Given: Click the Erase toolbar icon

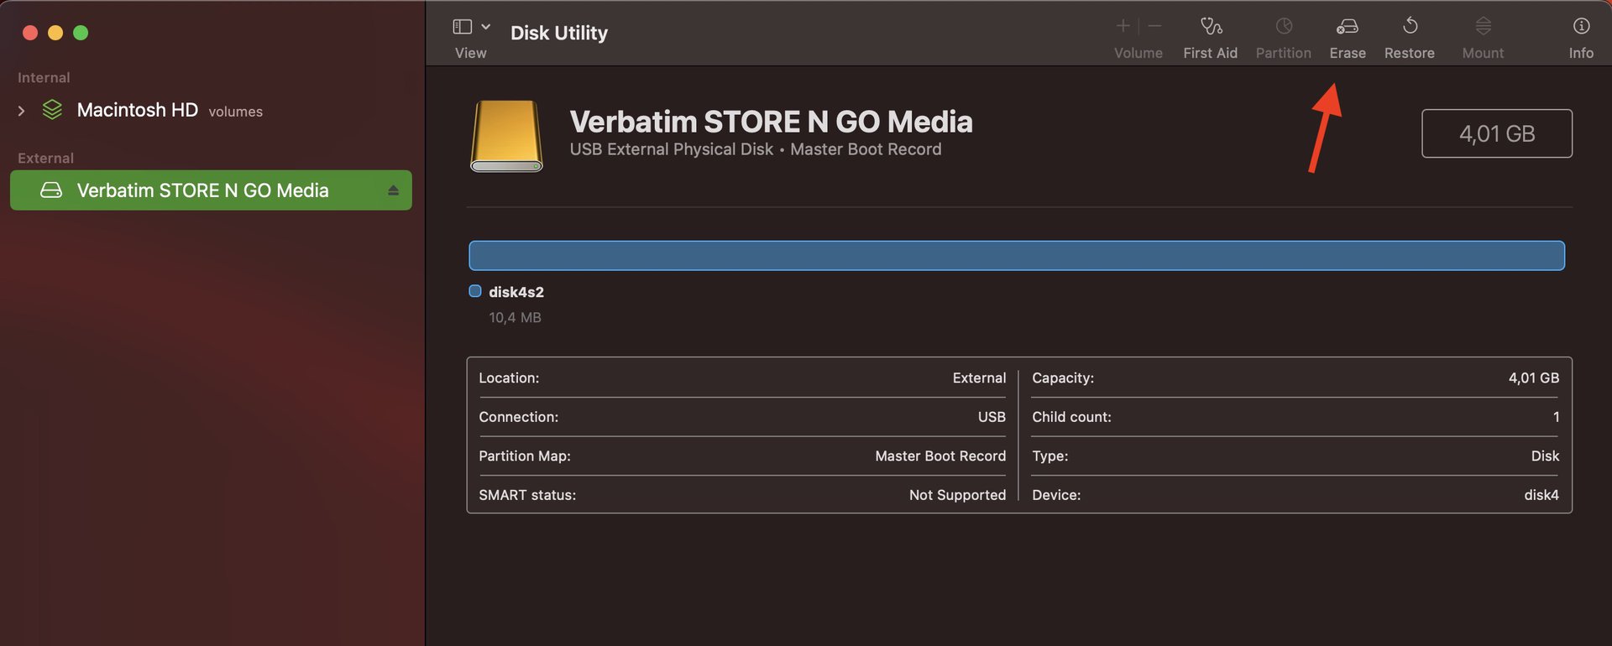Looking at the screenshot, I should 1347,27.
